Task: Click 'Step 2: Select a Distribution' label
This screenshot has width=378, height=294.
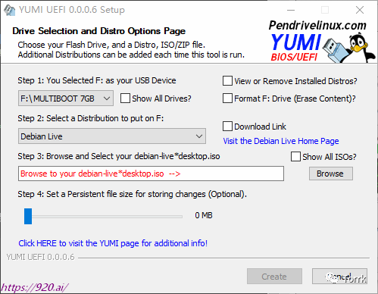Action: [x=91, y=118]
